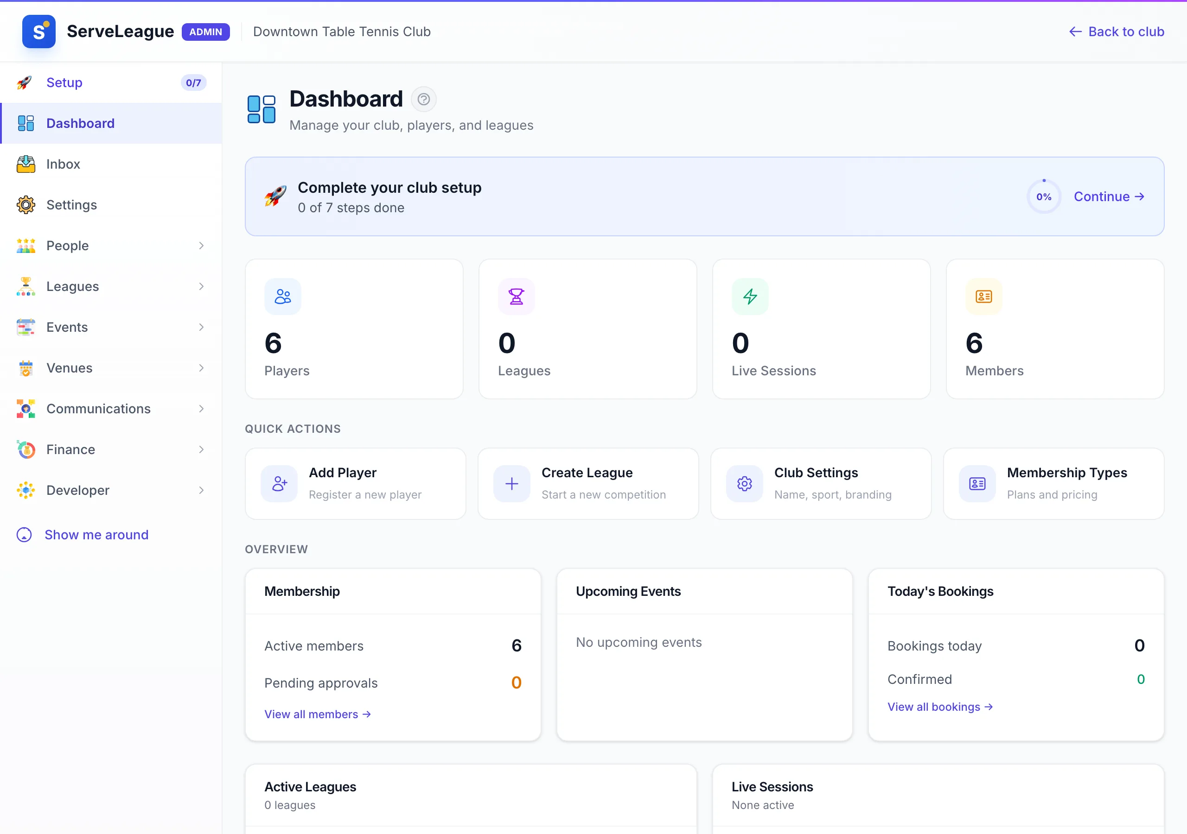Viewport: 1187px width, 834px height.
Task: Open the People menu label
Action: pyautogui.click(x=68, y=246)
